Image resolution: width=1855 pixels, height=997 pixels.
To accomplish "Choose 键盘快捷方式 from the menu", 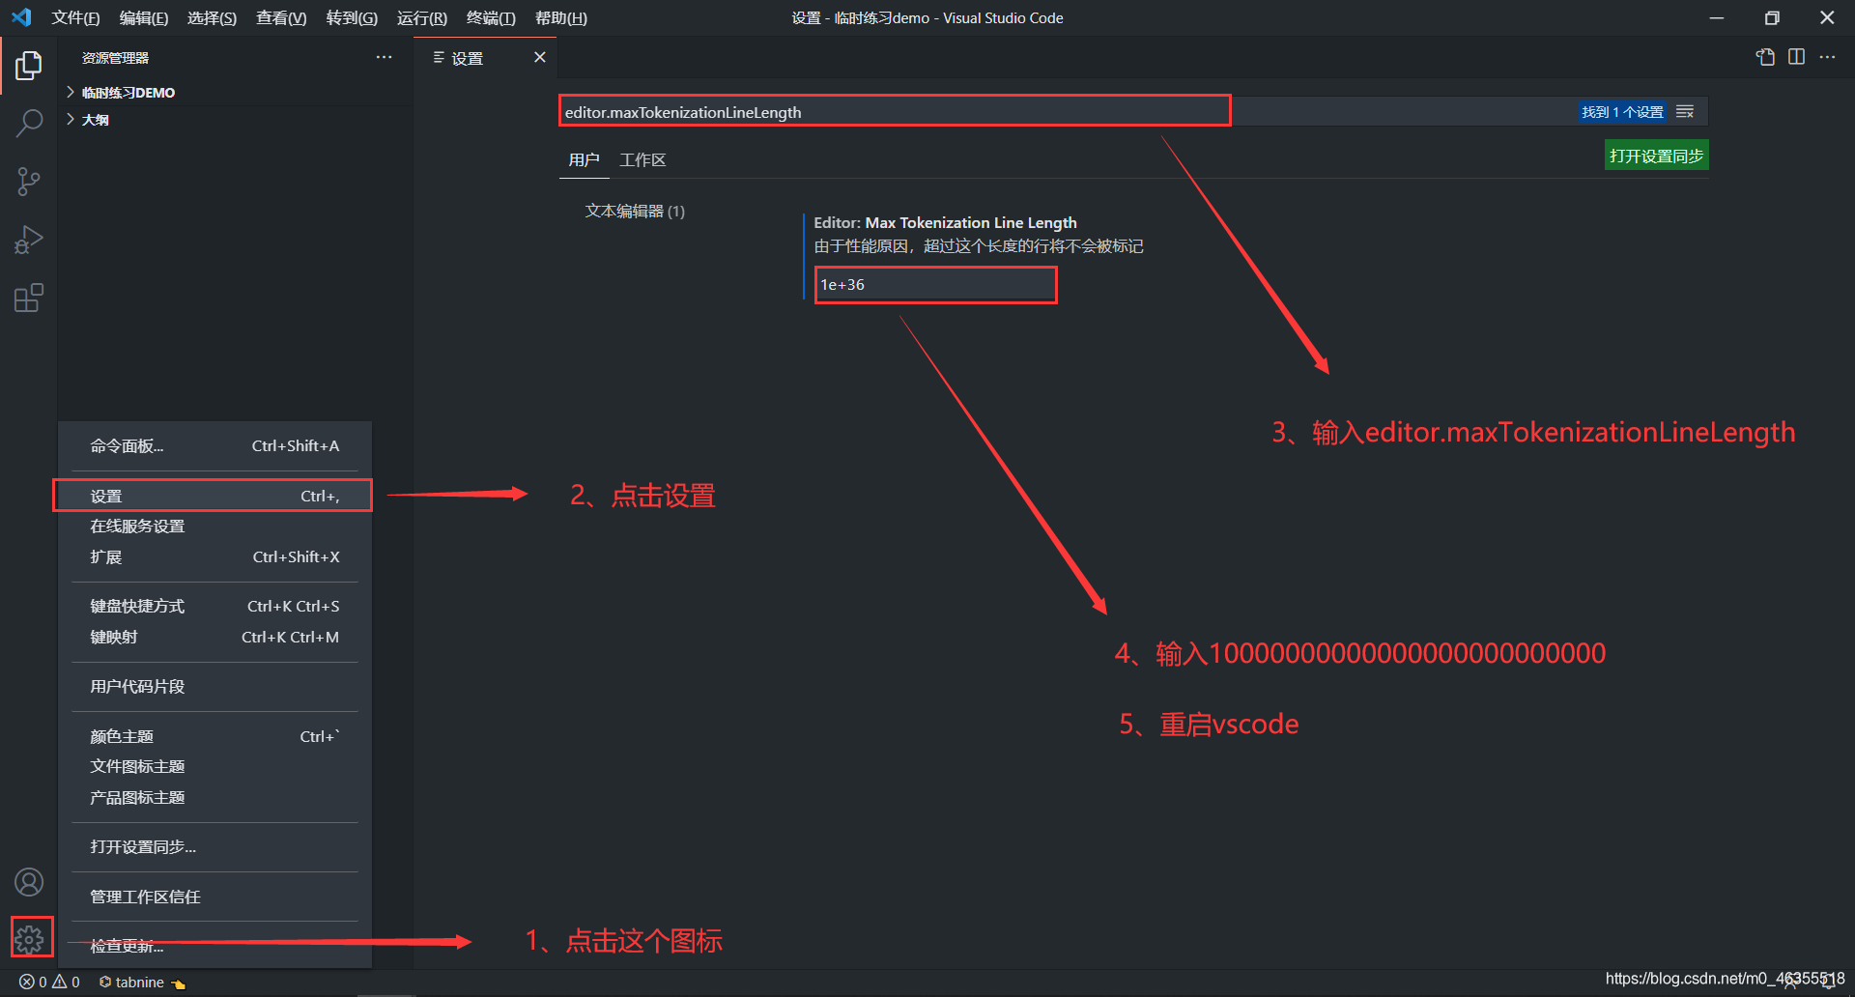I will [x=214, y=607].
